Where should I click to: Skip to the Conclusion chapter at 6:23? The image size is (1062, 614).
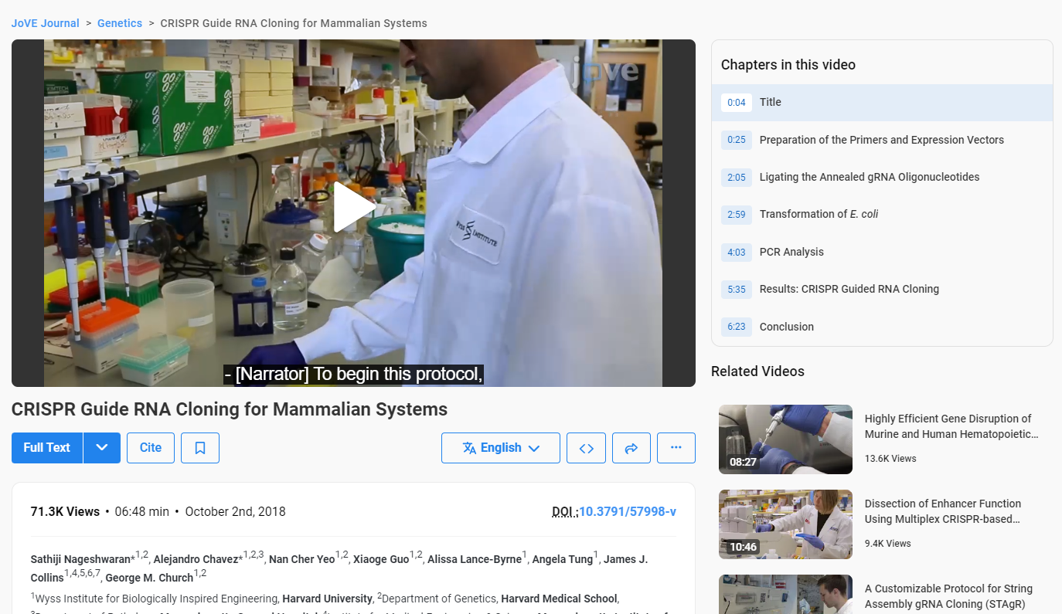point(786,327)
